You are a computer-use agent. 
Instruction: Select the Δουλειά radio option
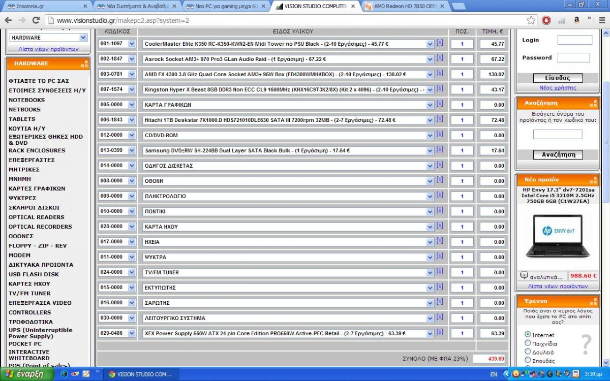(x=528, y=352)
